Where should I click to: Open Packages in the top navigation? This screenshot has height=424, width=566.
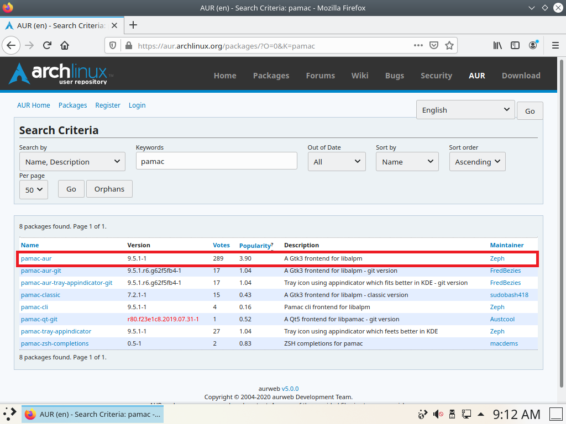tap(271, 75)
